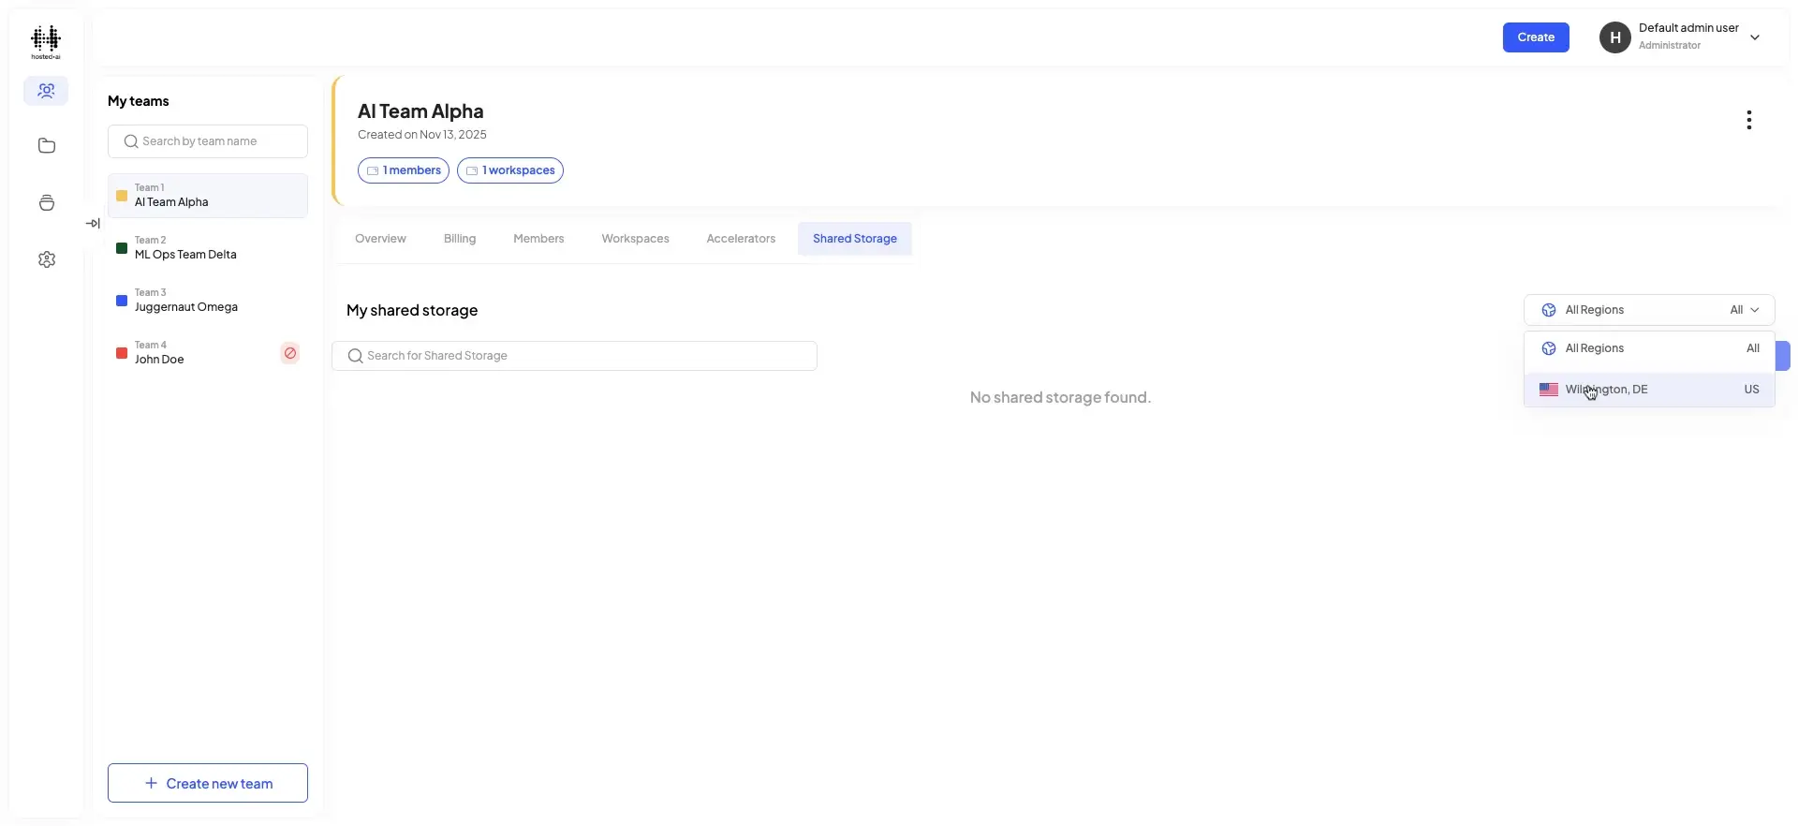Click the blue Juggernaut Omega color square
Screen dimensions: 1798x826
[x=122, y=301]
